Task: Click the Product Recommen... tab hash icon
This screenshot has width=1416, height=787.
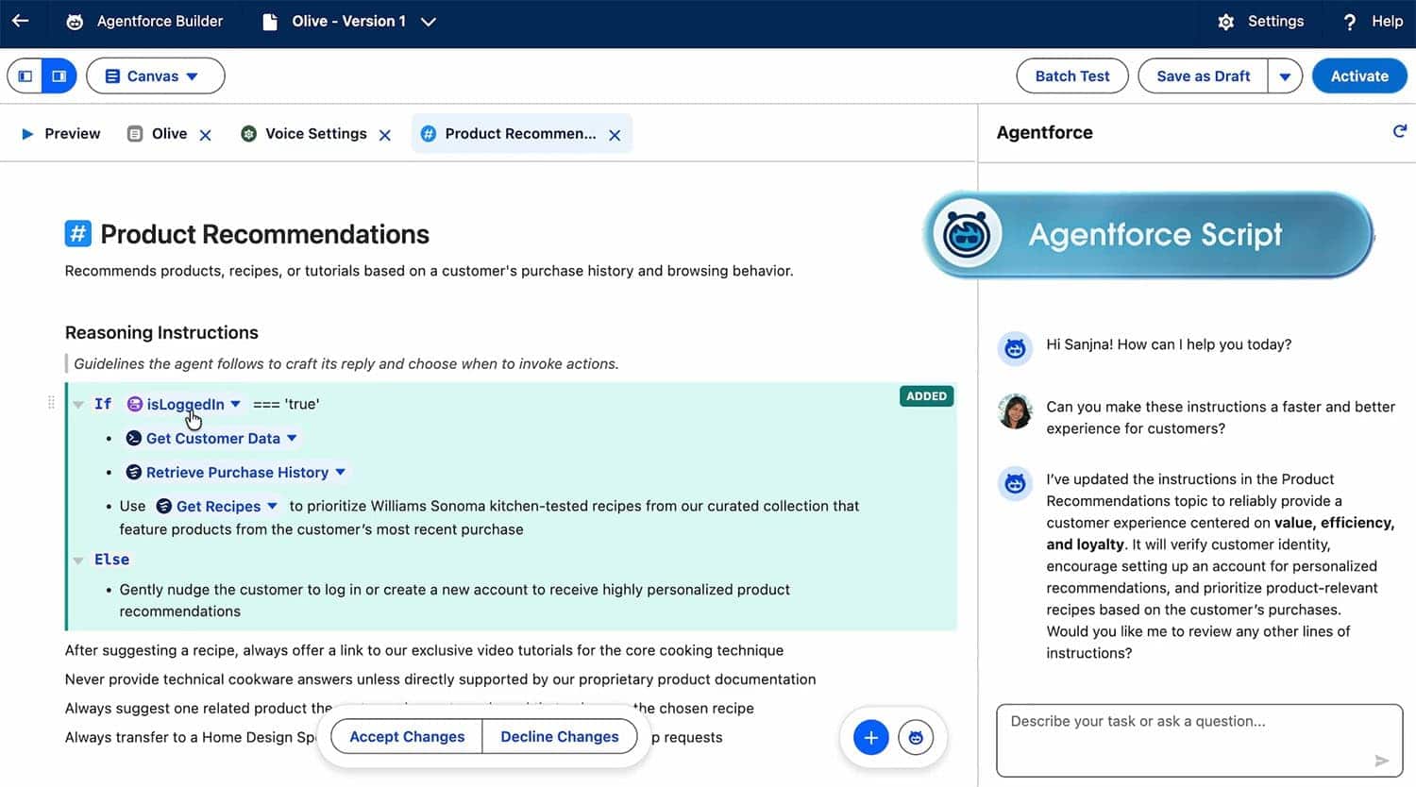Action: 429,134
